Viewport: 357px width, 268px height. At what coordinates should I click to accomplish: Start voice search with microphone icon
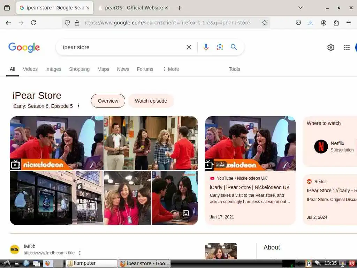206,47
